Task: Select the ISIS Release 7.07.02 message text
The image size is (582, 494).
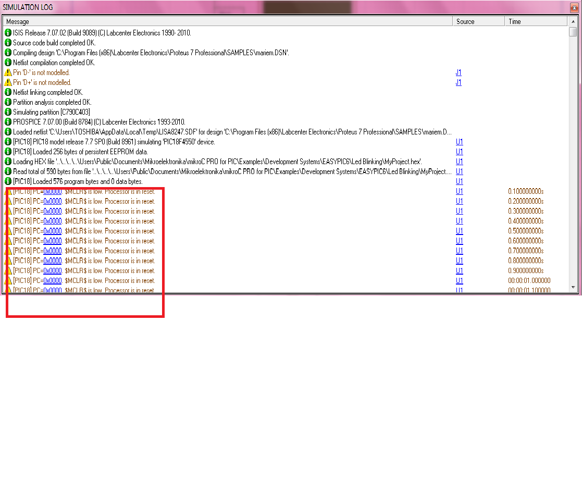Action: [102, 33]
